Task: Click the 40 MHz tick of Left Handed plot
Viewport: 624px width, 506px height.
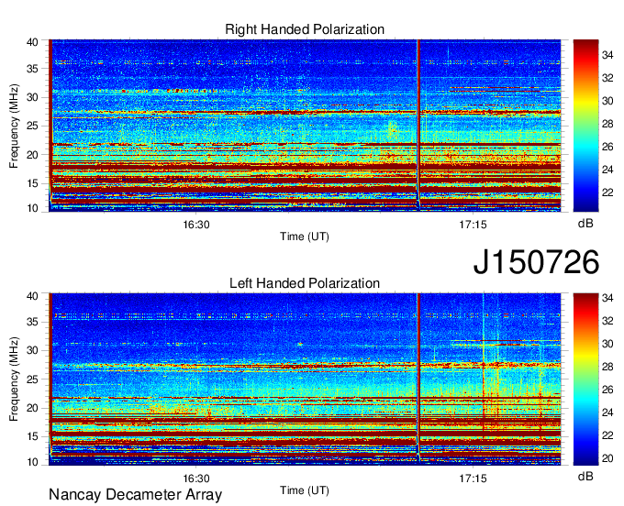Action: click(x=32, y=296)
